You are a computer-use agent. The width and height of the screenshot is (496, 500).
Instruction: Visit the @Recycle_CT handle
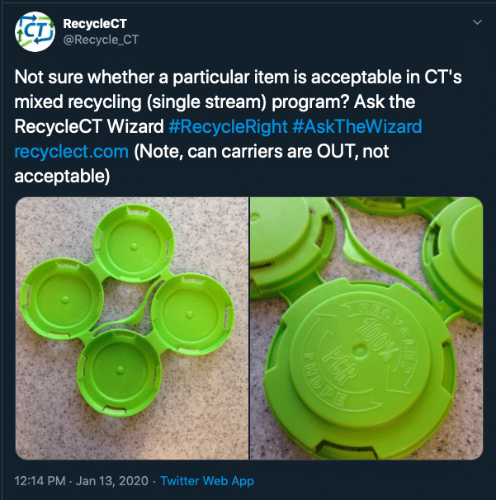click(101, 40)
